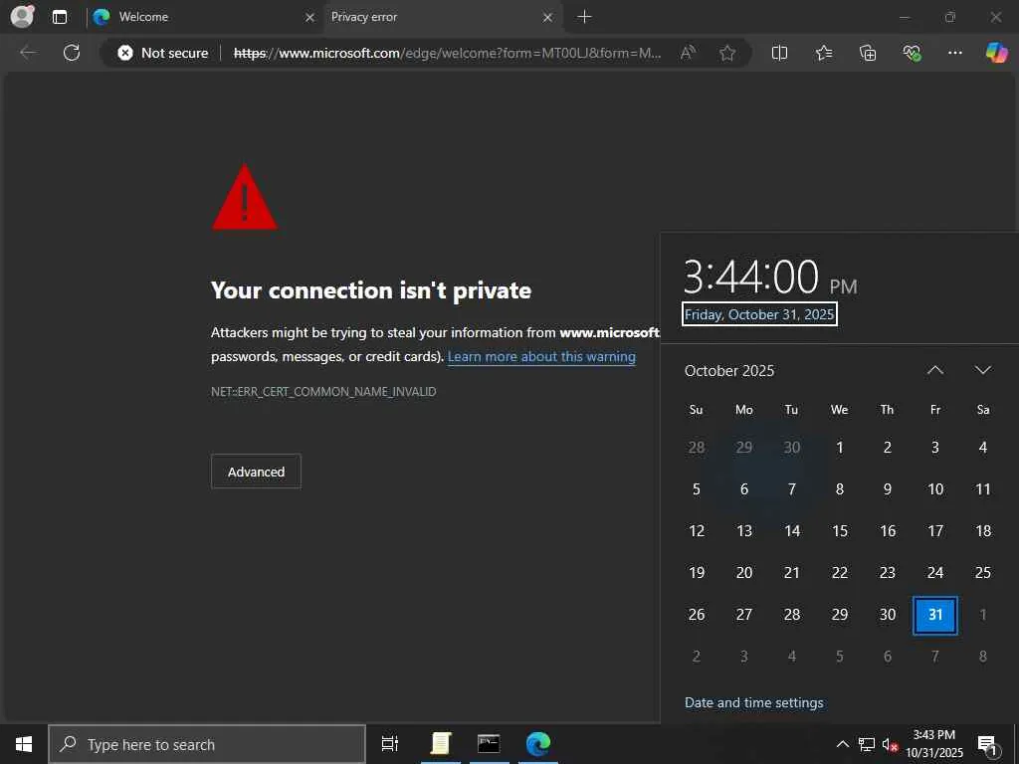Open the Copilot sidebar icon
This screenshot has width=1019, height=764.
996,53
